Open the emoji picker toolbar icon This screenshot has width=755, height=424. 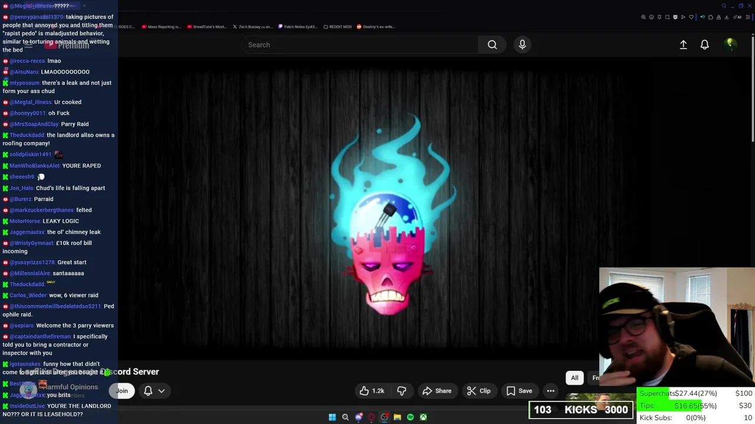(x=651, y=17)
